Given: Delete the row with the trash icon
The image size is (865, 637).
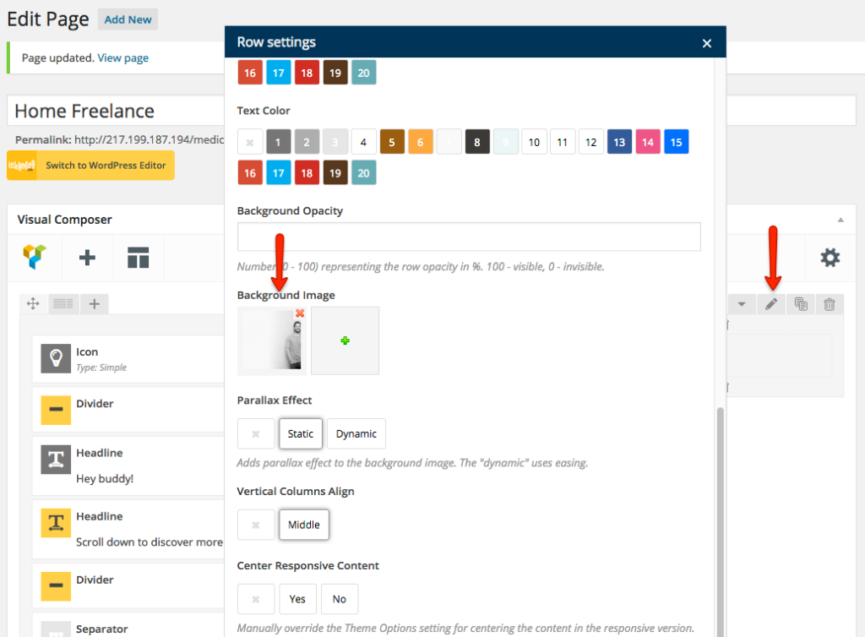Looking at the screenshot, I should click(830, 304).
